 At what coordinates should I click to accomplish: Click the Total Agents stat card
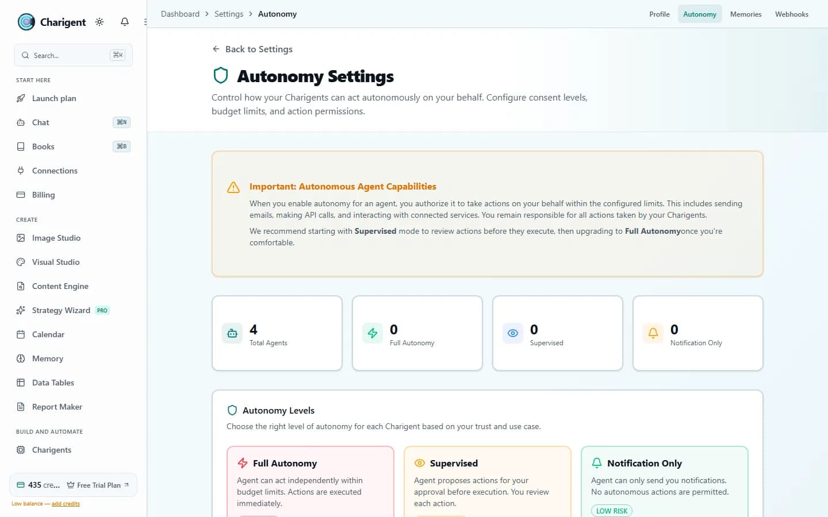click(277, 333)
